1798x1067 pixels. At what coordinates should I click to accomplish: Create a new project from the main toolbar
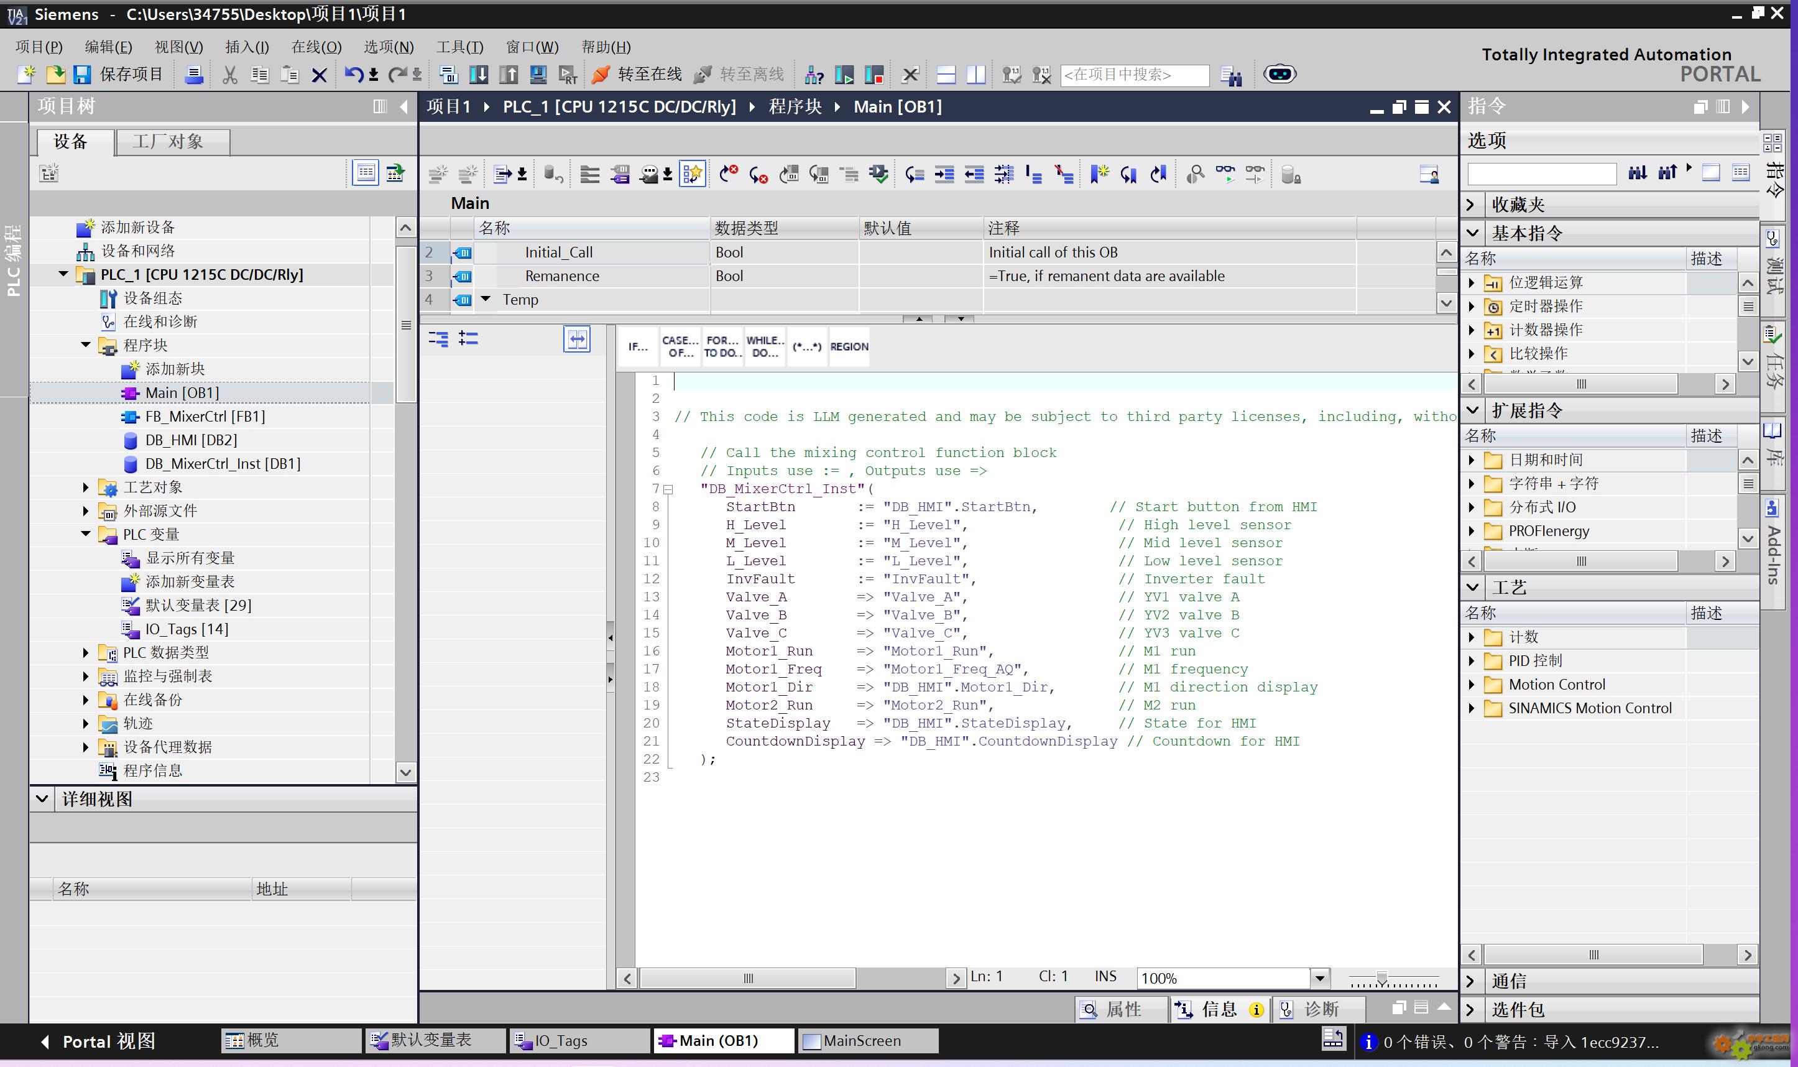(x=26, y=74)
